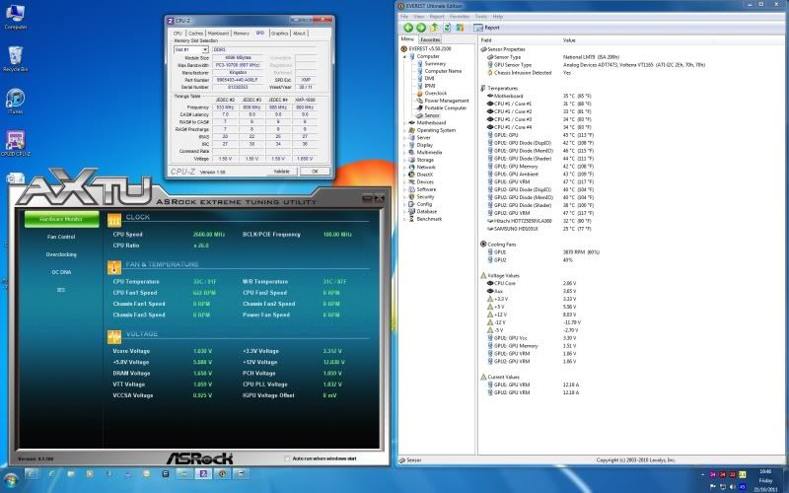Select Overclock item in EVEREST tree

click(435, 94)
